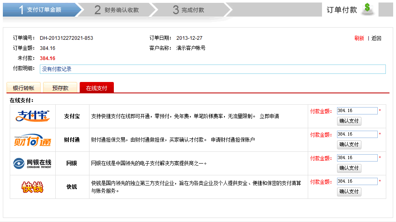Click step 3 完成付款

click(188, 10)
